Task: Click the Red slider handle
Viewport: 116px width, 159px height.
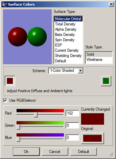Action: pyautogui.click(x=36, y=115)
